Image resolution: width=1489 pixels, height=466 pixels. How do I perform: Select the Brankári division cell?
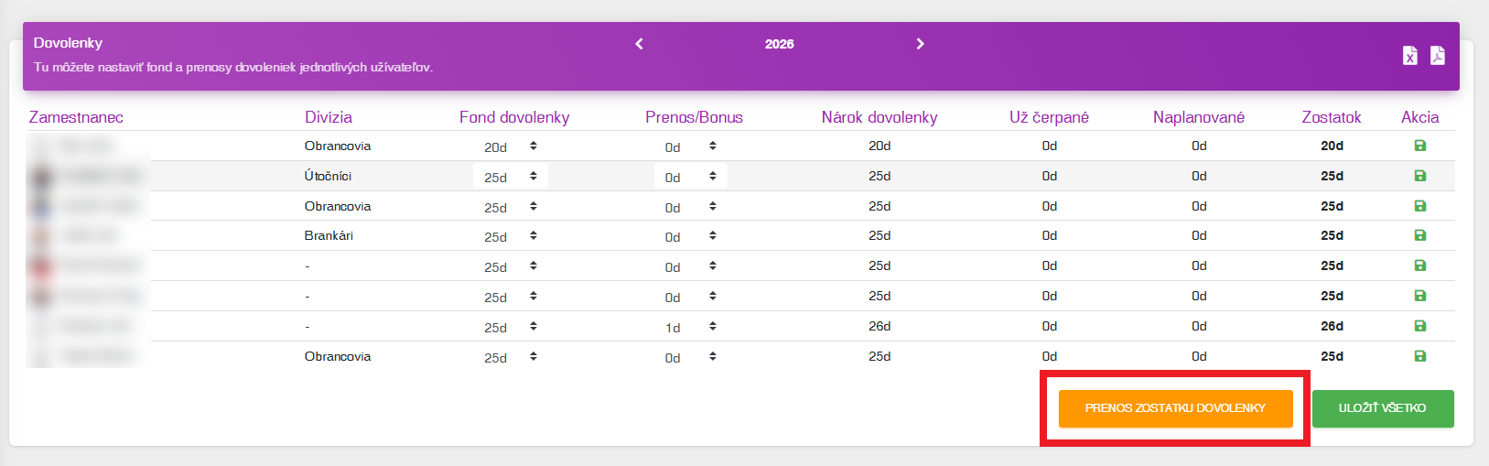pyautogui.click(x=329, y=235)
